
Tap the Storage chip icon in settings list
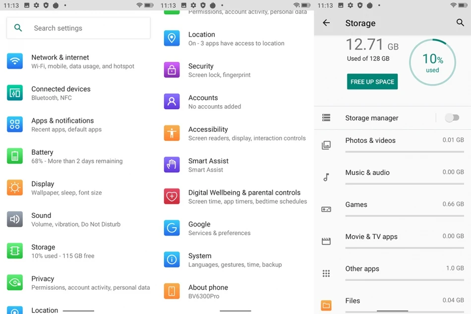coord(15,251)
